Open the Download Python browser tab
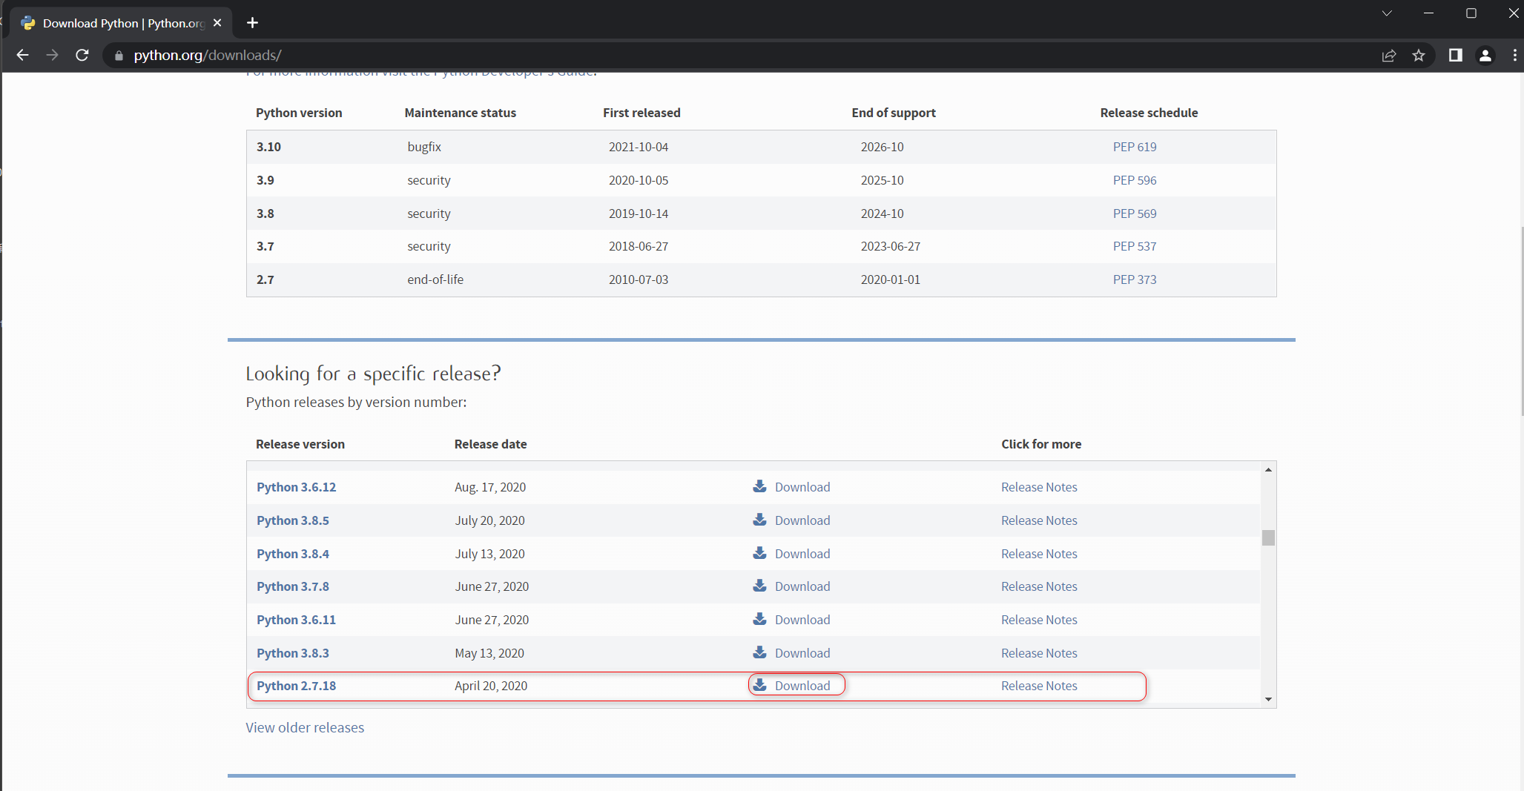The width and height of the screenshot is (1524, 791). pos(121,23)
